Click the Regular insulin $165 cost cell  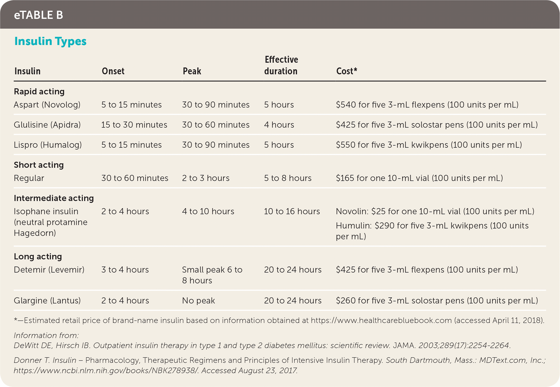(419, 178)
